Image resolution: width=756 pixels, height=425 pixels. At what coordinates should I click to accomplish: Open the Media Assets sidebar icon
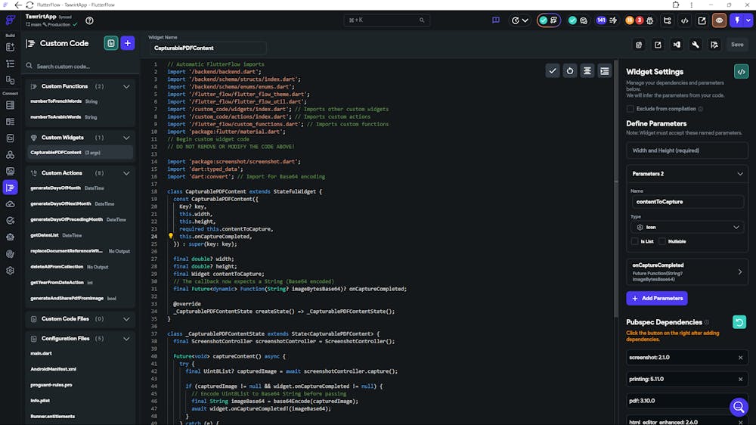10,171
